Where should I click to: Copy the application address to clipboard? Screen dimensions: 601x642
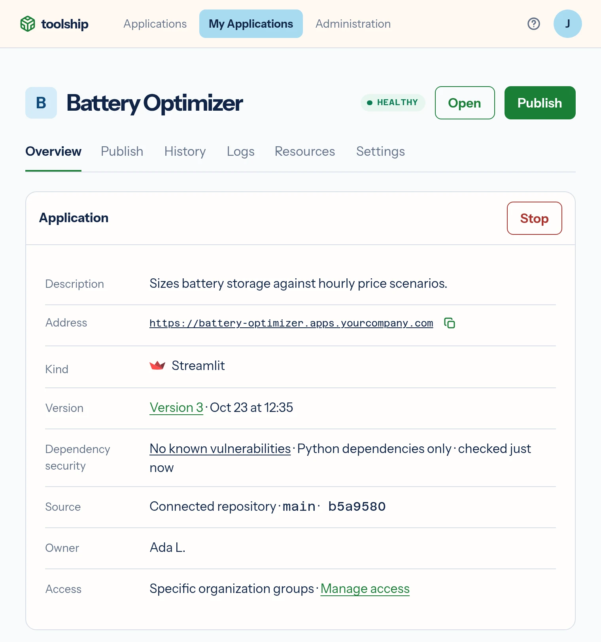tap(450, 323)
